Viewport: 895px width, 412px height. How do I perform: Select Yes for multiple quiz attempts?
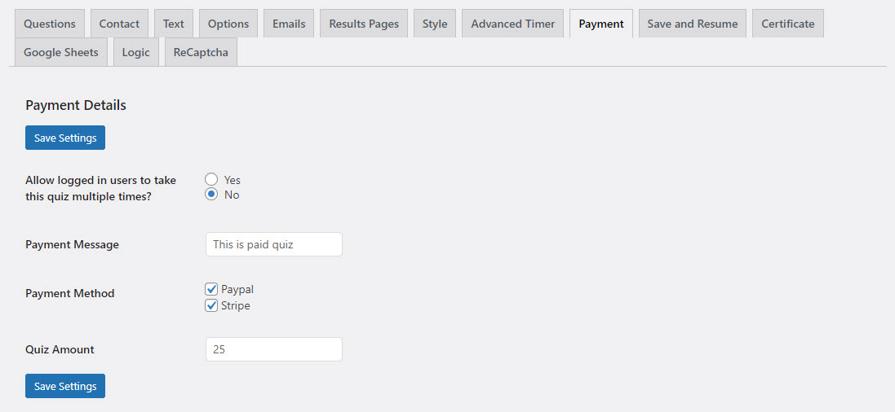pyautogui.click(x=212, y=179)
